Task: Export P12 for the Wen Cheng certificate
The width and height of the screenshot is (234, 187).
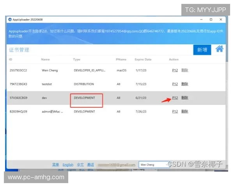Action: [175, 70]
